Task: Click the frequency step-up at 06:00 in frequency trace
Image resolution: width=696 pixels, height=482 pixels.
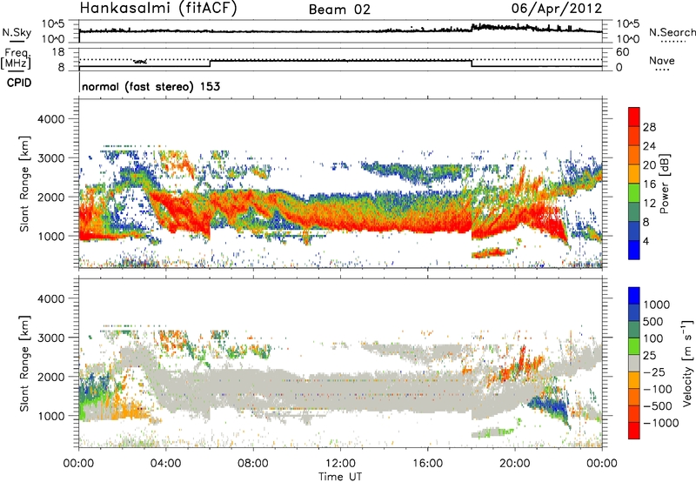Action: point(210,64)
